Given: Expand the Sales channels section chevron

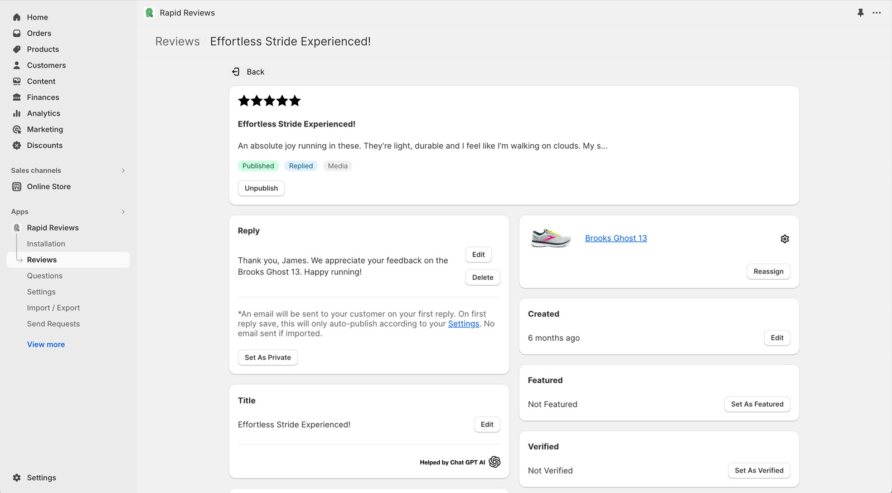Looking at the screenshot, I should 123,170.
